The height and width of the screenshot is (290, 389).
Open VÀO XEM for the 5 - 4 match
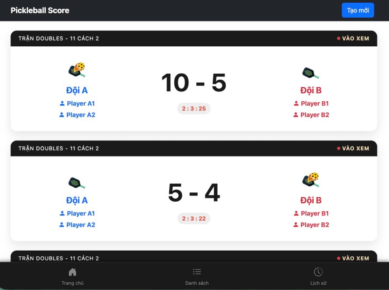(x=353, y=148)
